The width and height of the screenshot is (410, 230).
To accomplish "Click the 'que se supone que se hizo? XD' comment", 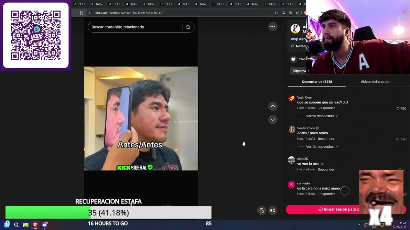I will (x=323, y=102).
